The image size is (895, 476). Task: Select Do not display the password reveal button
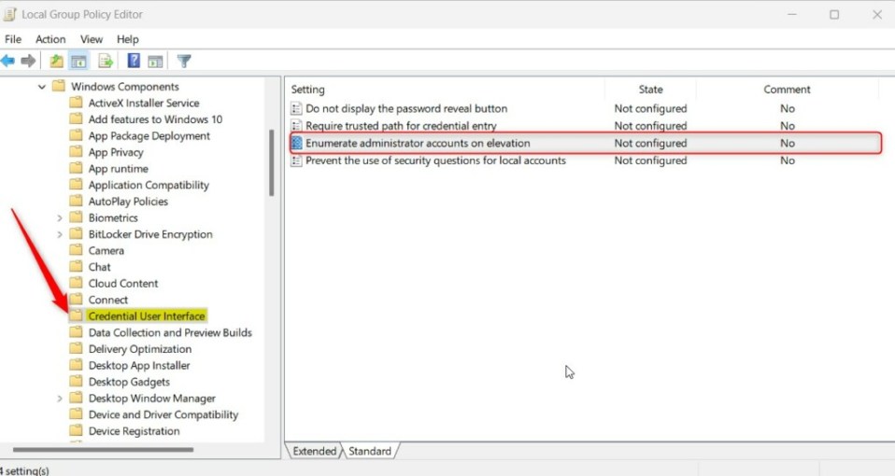[406, 108]
